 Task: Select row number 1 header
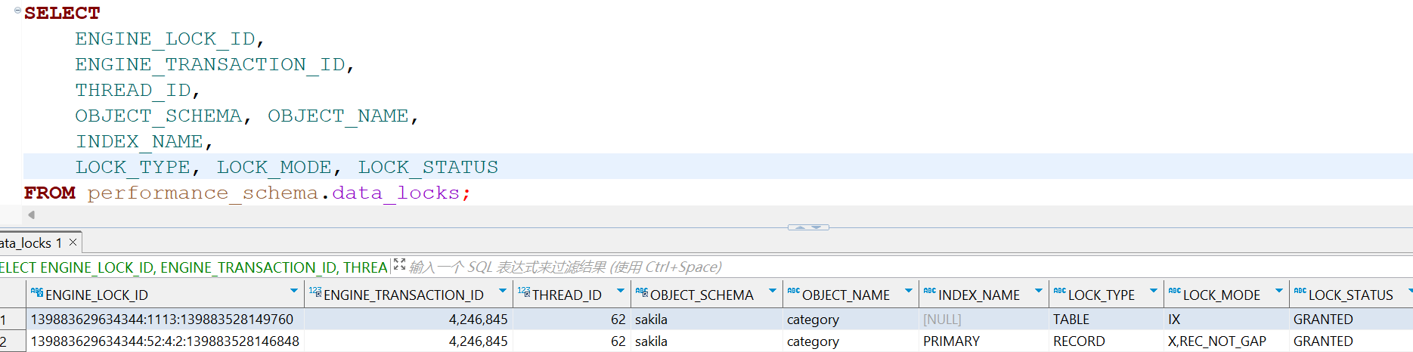pyautogui.click(x=13, y=320)
